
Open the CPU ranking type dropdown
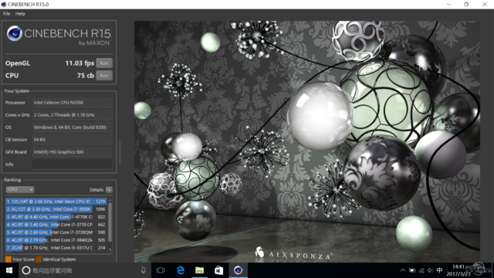20,189
